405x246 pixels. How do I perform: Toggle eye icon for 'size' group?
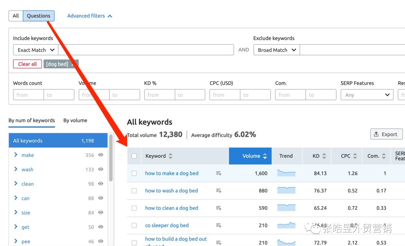point(101,212)
